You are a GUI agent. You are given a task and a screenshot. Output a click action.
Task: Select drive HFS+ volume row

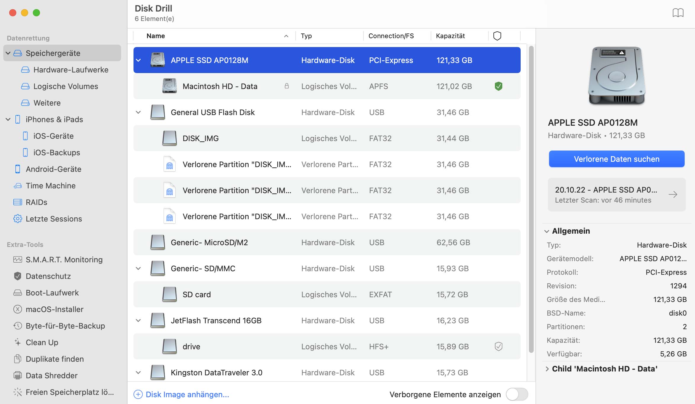[x=327, y=346]
